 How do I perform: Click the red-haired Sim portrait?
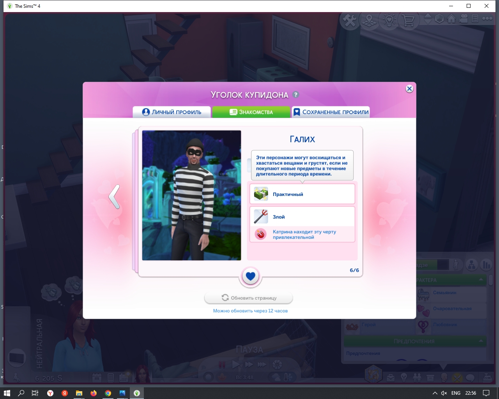143,373
